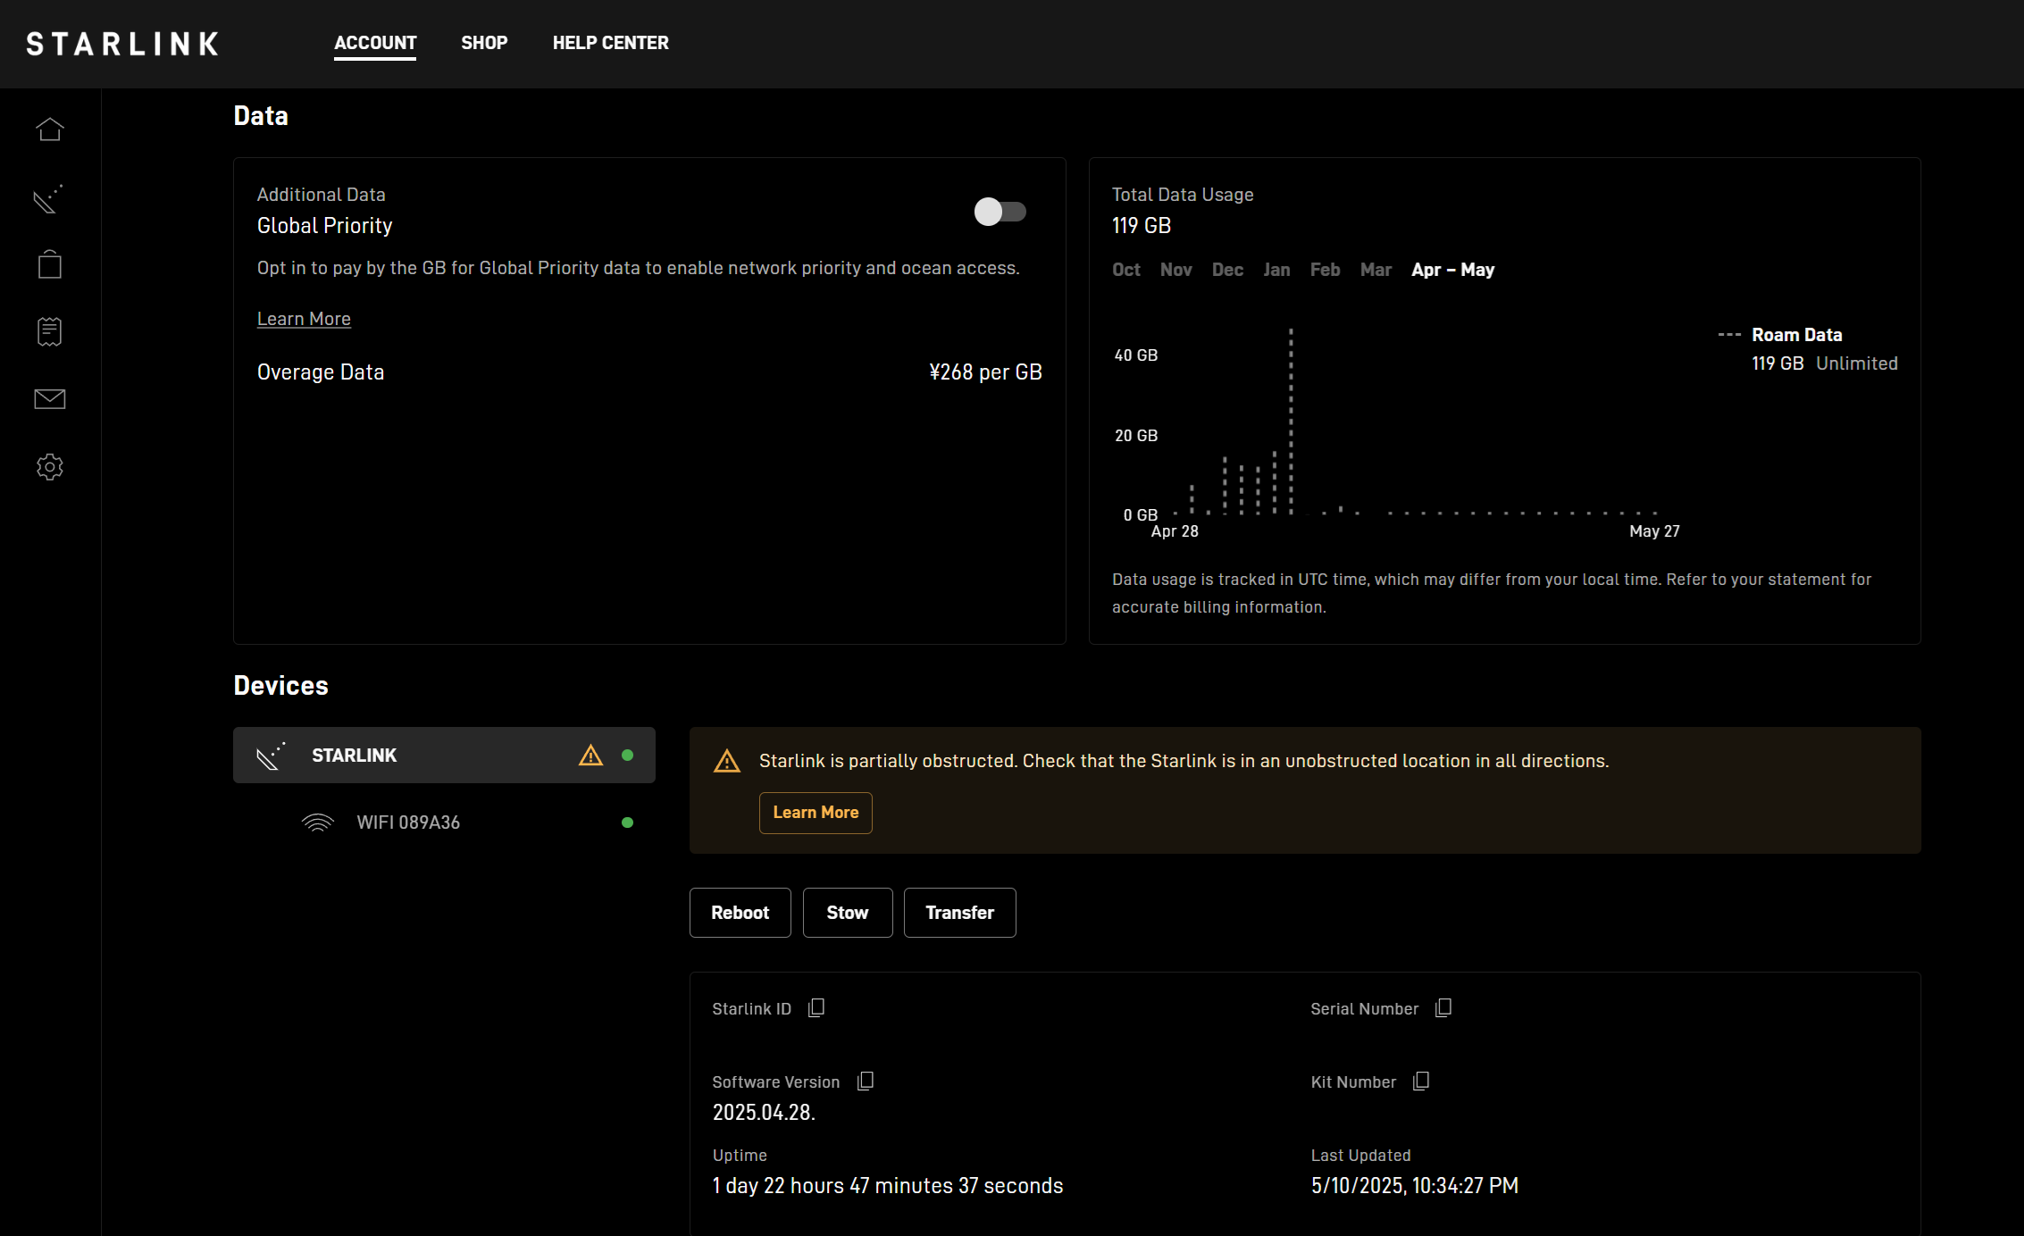The height and width of the screenshot is (1236, 2024).
Task: Open the SHOP tab
Action: tap(484, 43)
